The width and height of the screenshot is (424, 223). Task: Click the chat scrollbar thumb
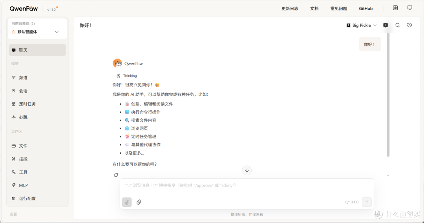click(x=388, y=95)
